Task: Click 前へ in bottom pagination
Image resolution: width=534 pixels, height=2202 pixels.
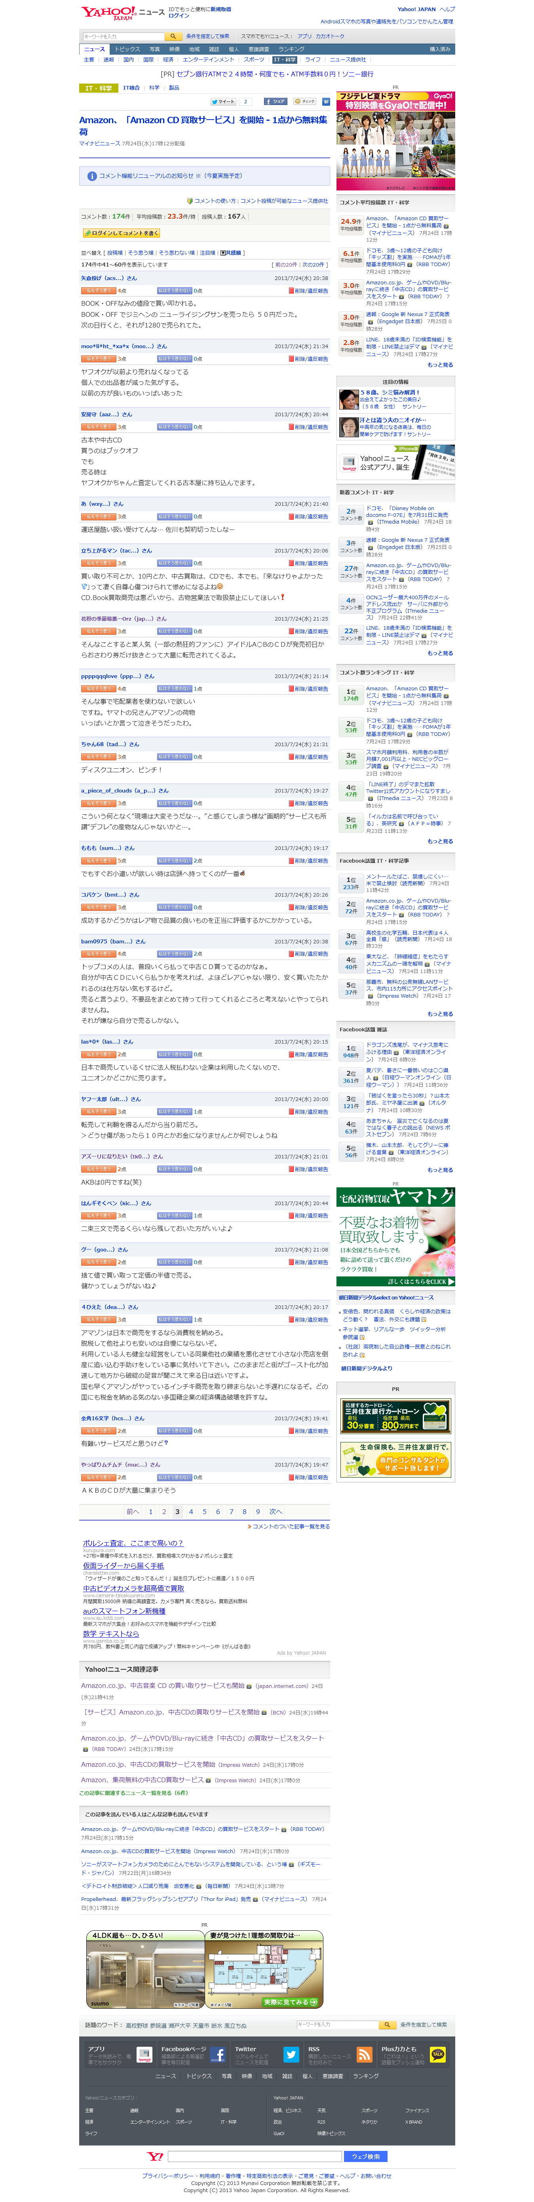Action: 133,1512
